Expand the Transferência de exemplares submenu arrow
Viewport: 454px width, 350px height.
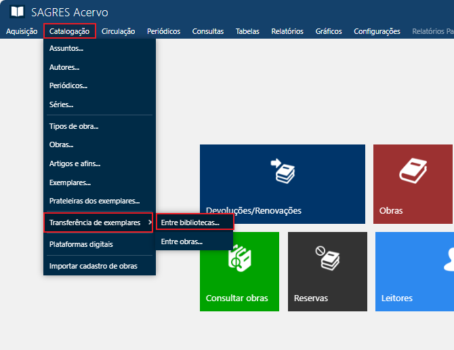click(149, 222)
